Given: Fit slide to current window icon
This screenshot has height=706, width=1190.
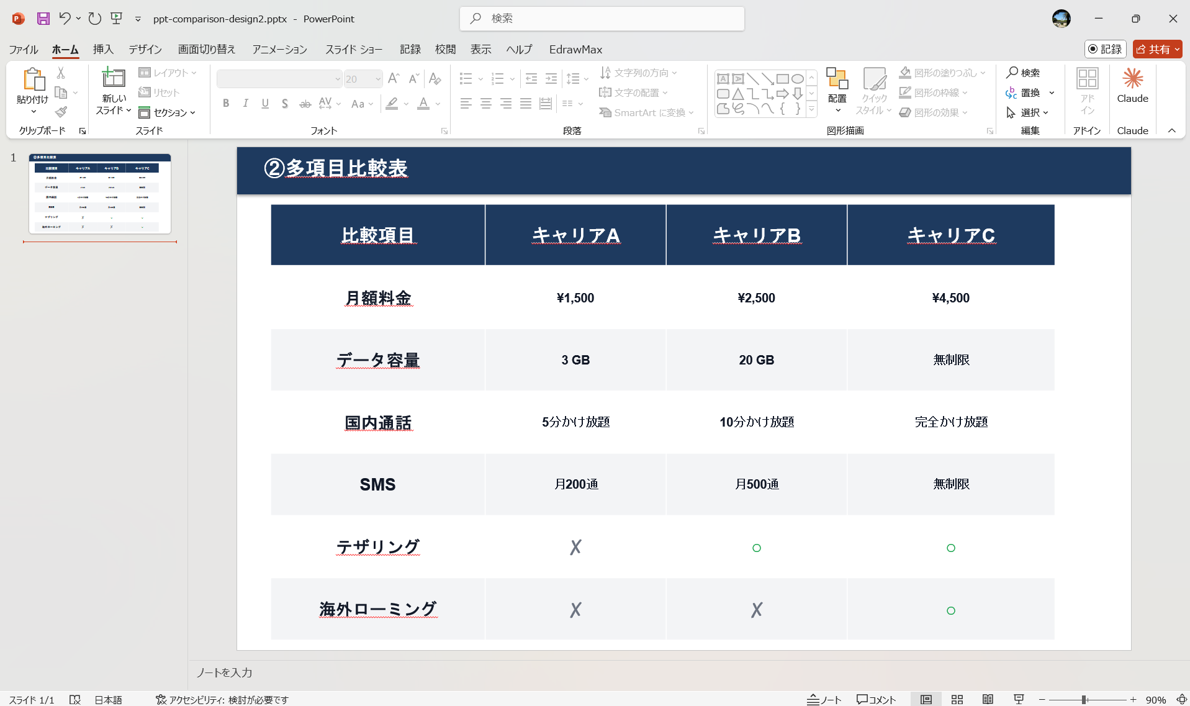Looking at the screenshot, I should coord(1181,699).
